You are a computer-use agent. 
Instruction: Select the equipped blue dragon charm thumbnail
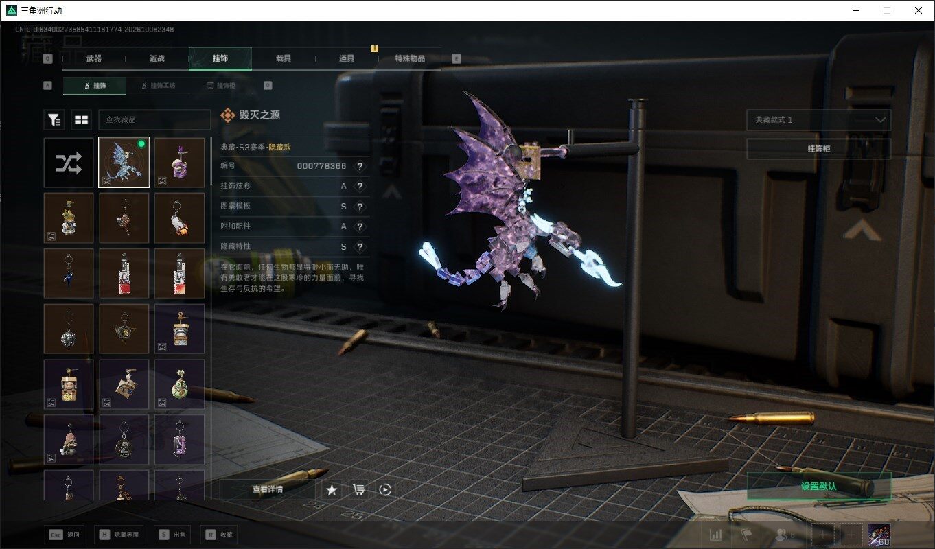coord(124,163)
